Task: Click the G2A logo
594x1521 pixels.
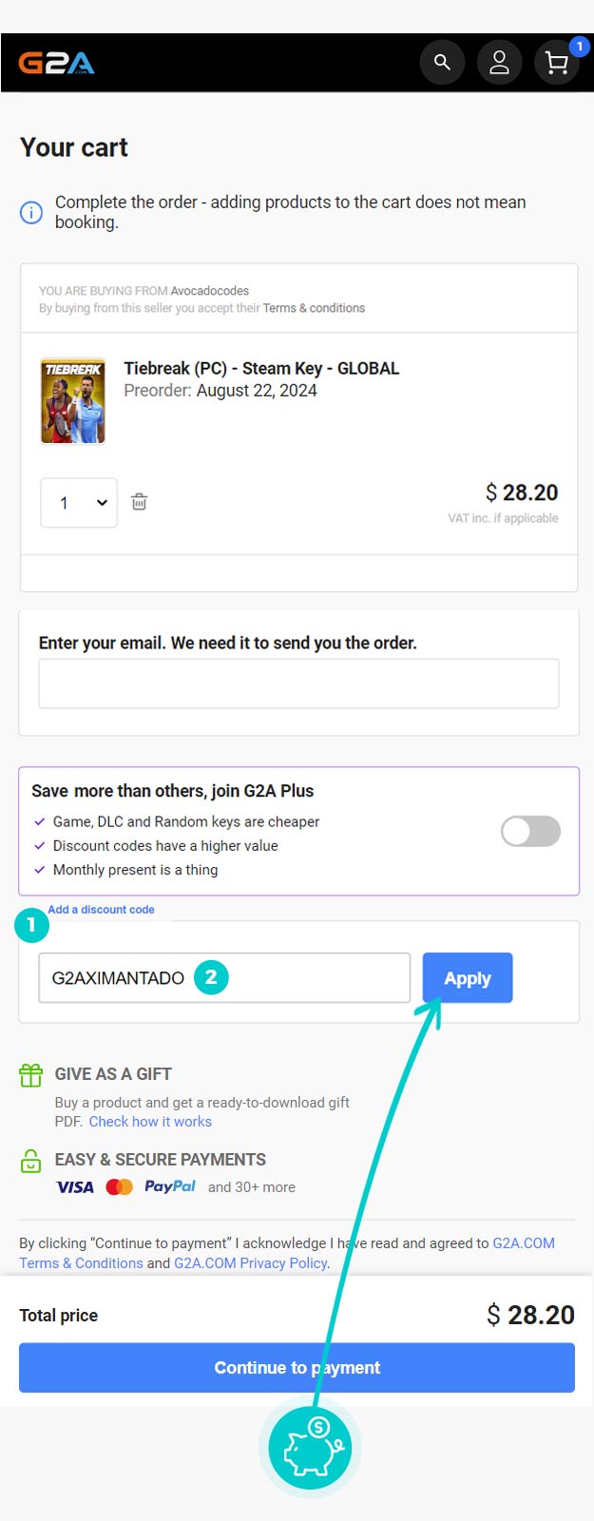Action: (57, 64)
